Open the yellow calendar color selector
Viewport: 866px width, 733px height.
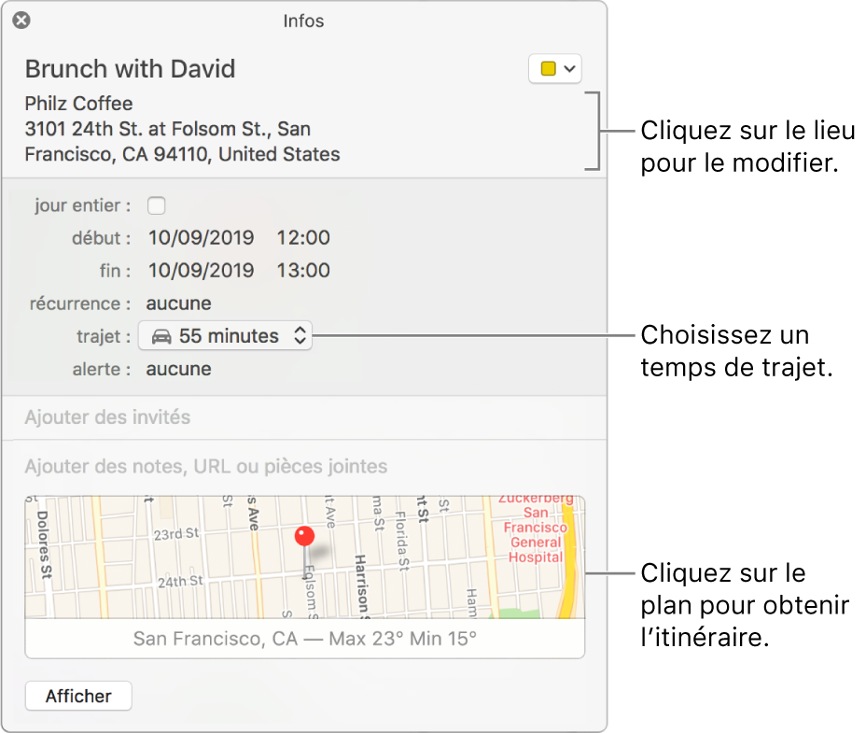click(x=555, y=68)
